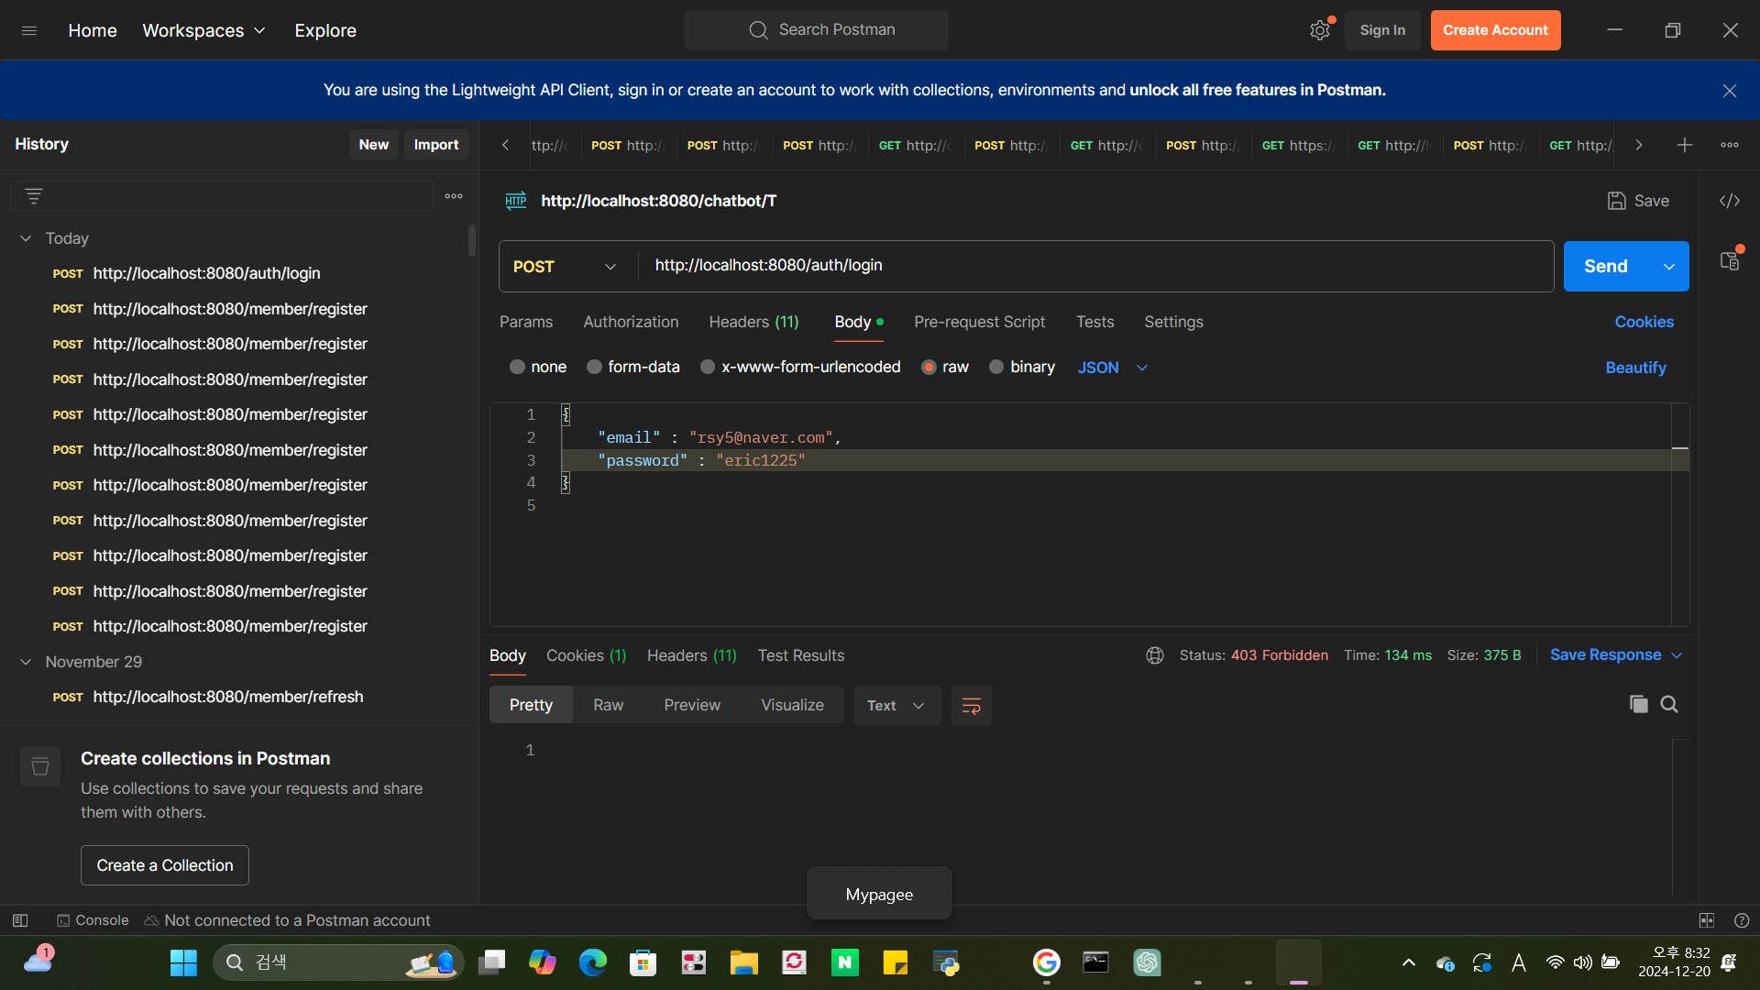Open the Cookies link
Image resolution: width=1760 pixels, height=990 pixels.
click(1644, 323)
